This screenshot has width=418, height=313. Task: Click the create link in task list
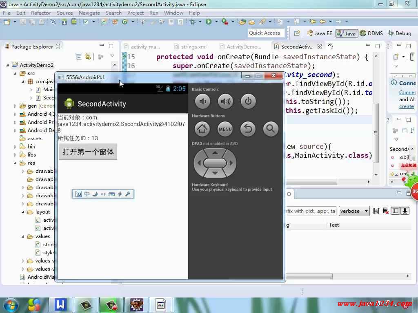[x=407, y=106]
